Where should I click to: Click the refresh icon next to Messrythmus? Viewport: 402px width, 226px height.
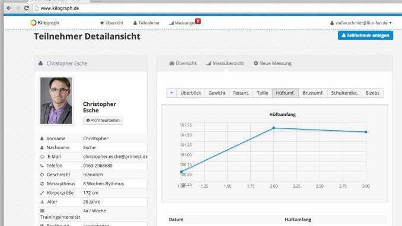click(x=42, y=184)
